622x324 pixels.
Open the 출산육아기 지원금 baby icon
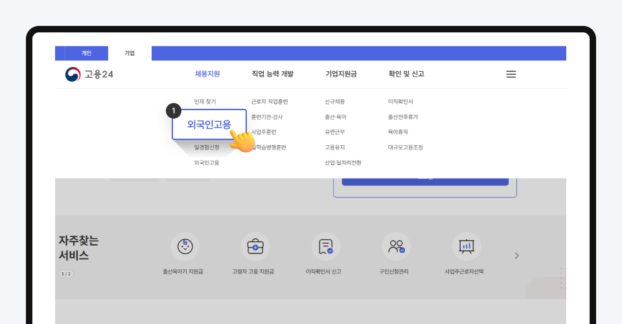(x=185, y=246)
